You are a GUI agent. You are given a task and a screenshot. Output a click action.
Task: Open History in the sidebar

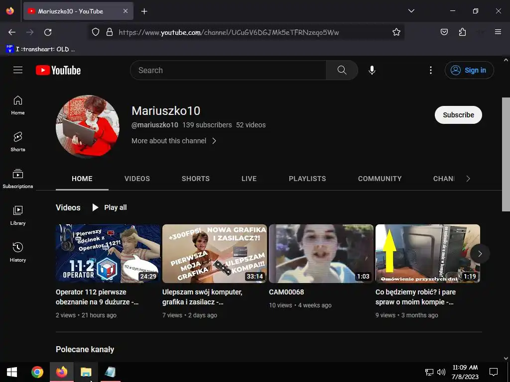[x=18, y=252]
